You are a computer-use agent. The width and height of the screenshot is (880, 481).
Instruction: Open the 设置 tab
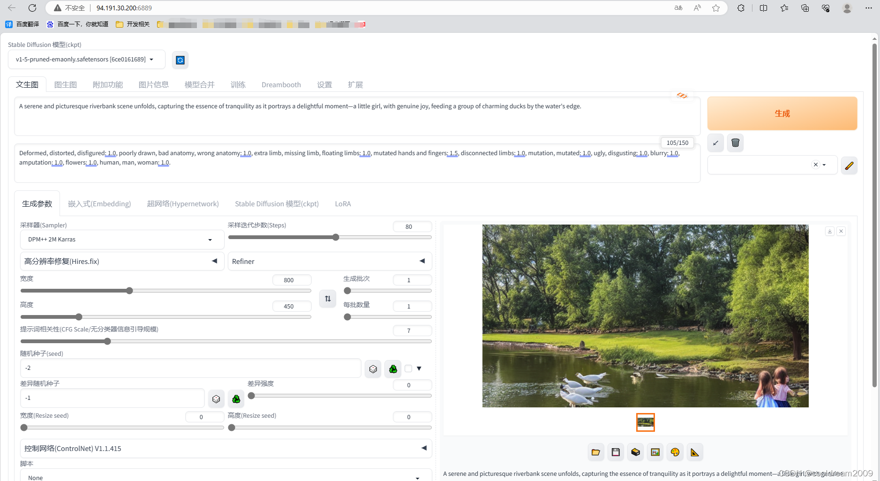tap(324, 85)
